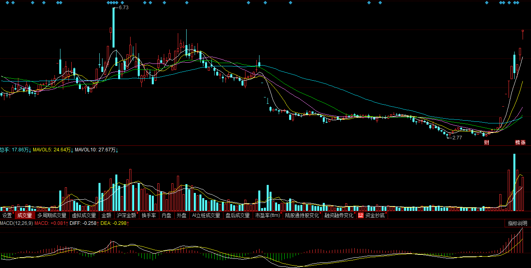Screen dimensions: 531x268
Task: Open the 设置 indicator settings
Action: click(7, 216)
